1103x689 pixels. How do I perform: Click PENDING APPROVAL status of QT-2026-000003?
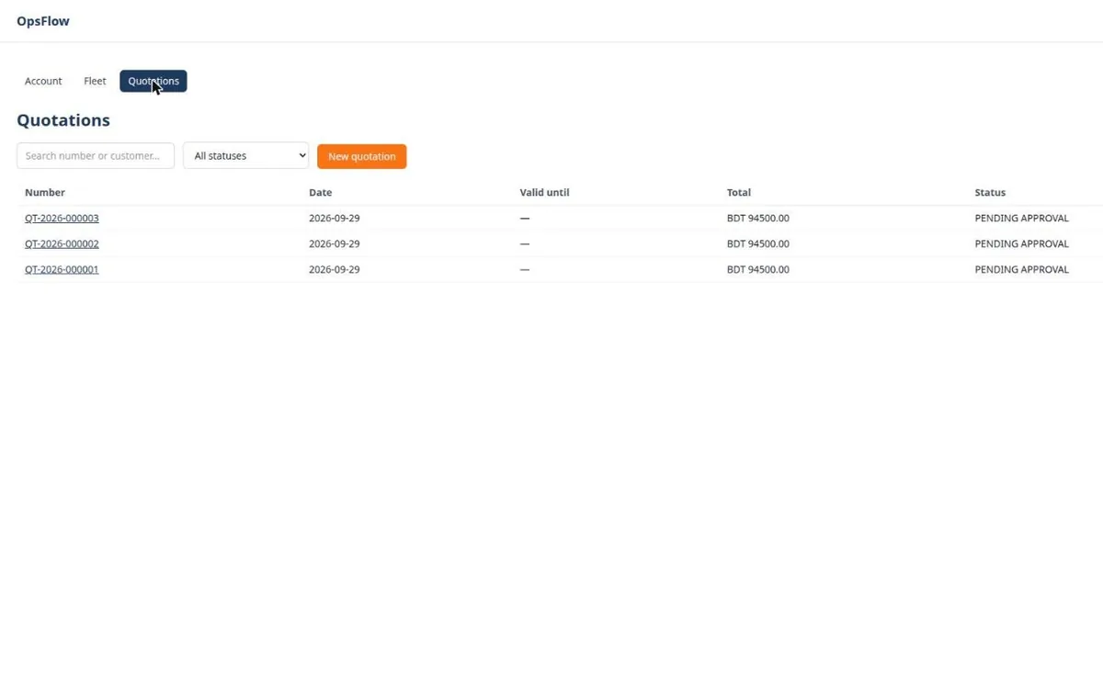[1021, 219]
